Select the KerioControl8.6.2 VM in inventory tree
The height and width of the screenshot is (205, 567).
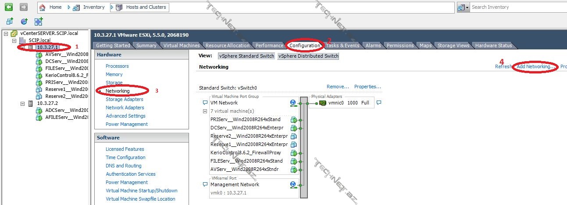pos(66,75)
